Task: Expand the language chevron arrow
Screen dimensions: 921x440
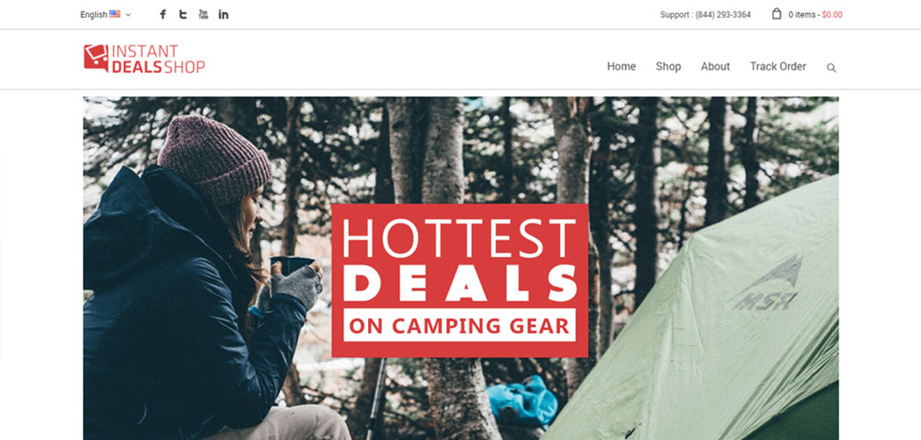Action: (x=128, y=15)
